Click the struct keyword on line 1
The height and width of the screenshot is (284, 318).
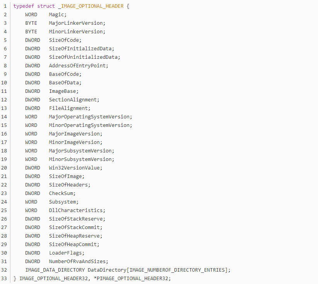[x=46, y=6]
